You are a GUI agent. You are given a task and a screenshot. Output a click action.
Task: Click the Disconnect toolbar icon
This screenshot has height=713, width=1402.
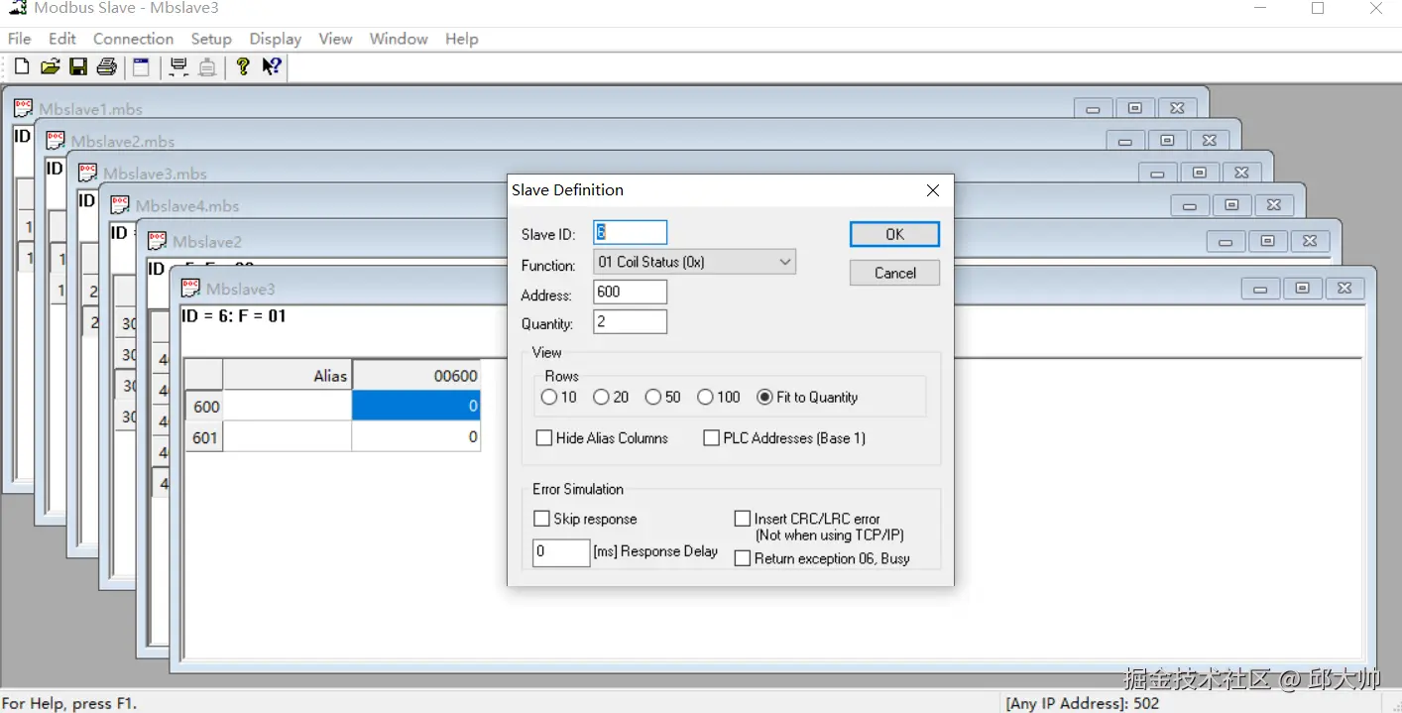207,66
